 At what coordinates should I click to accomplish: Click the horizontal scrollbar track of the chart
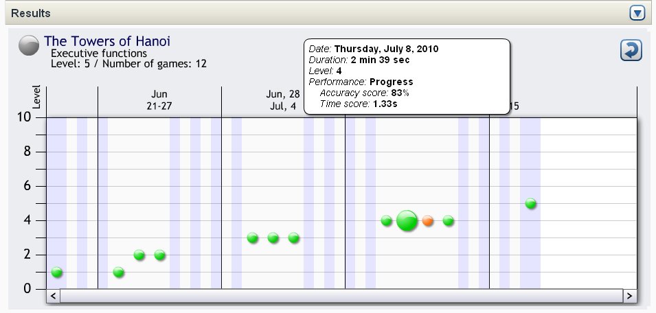pos(341,296)
